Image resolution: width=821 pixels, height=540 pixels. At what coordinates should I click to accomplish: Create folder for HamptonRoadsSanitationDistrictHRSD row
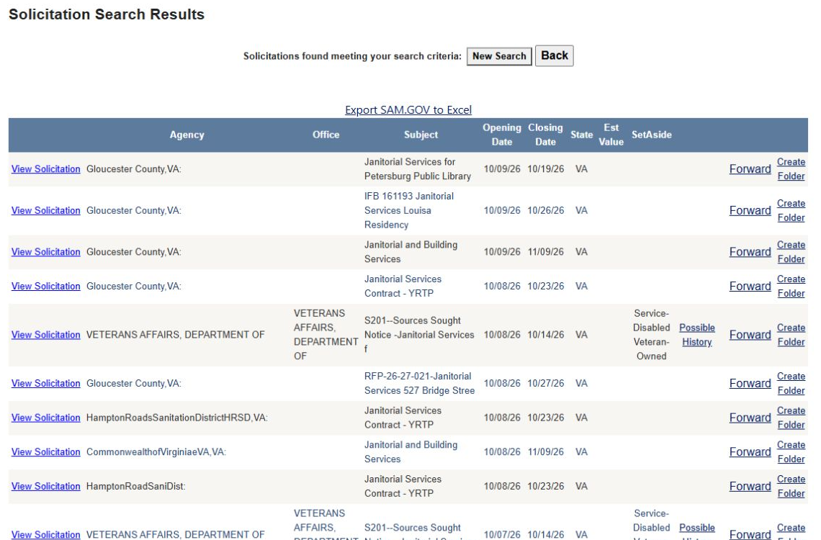791,418
